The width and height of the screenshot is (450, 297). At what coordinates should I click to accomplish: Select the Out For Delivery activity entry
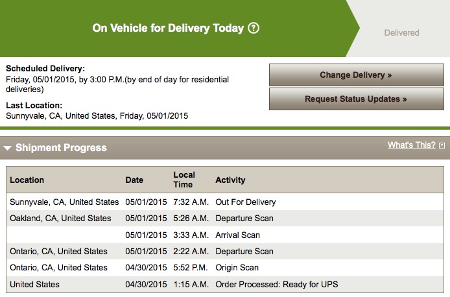(246, 202)
